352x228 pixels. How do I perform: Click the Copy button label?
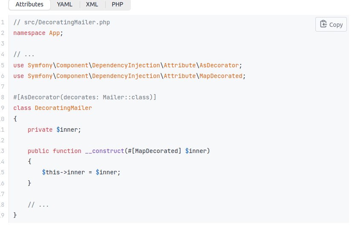tap(336, 25)
